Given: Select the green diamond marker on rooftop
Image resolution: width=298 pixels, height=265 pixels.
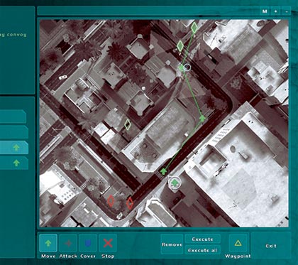Looking at the screenshot, I should click(x=128, y=124).
